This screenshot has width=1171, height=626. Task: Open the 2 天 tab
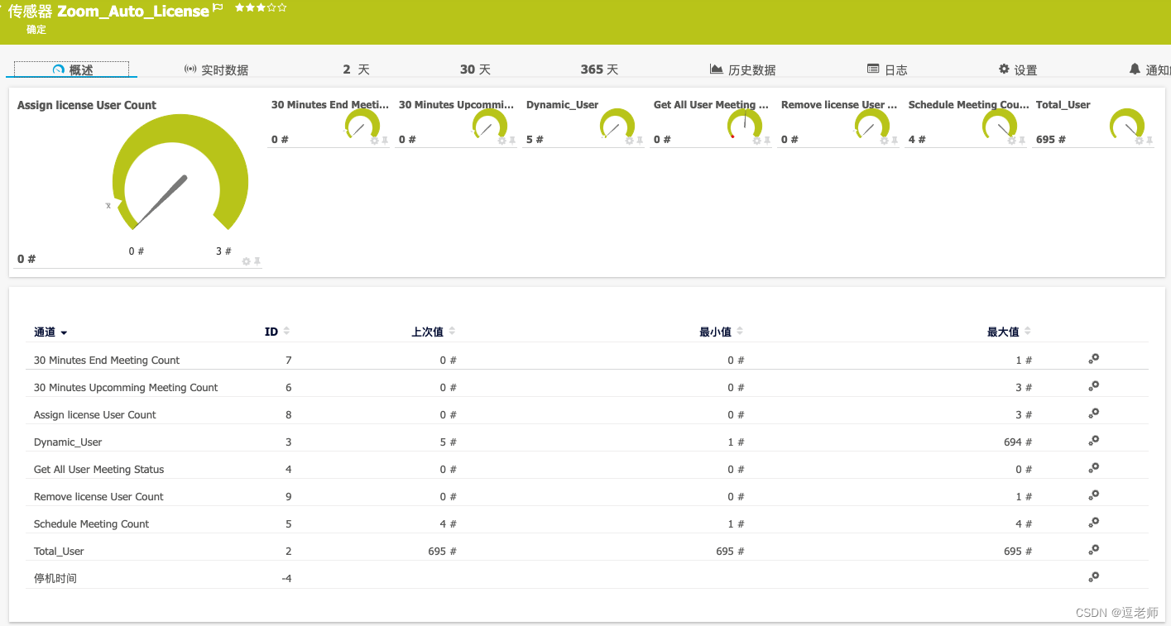(x=356, y=70)
